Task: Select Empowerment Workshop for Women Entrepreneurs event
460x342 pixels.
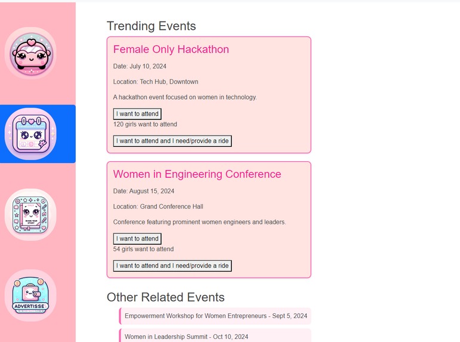Action: (215, 316)
